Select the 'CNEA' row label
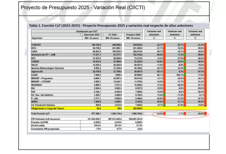The height and width of the screenshot is (154, 226). 34,51
